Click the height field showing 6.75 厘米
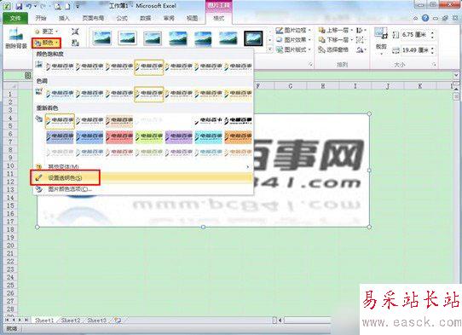462x335 pixels. pos(414,35)
